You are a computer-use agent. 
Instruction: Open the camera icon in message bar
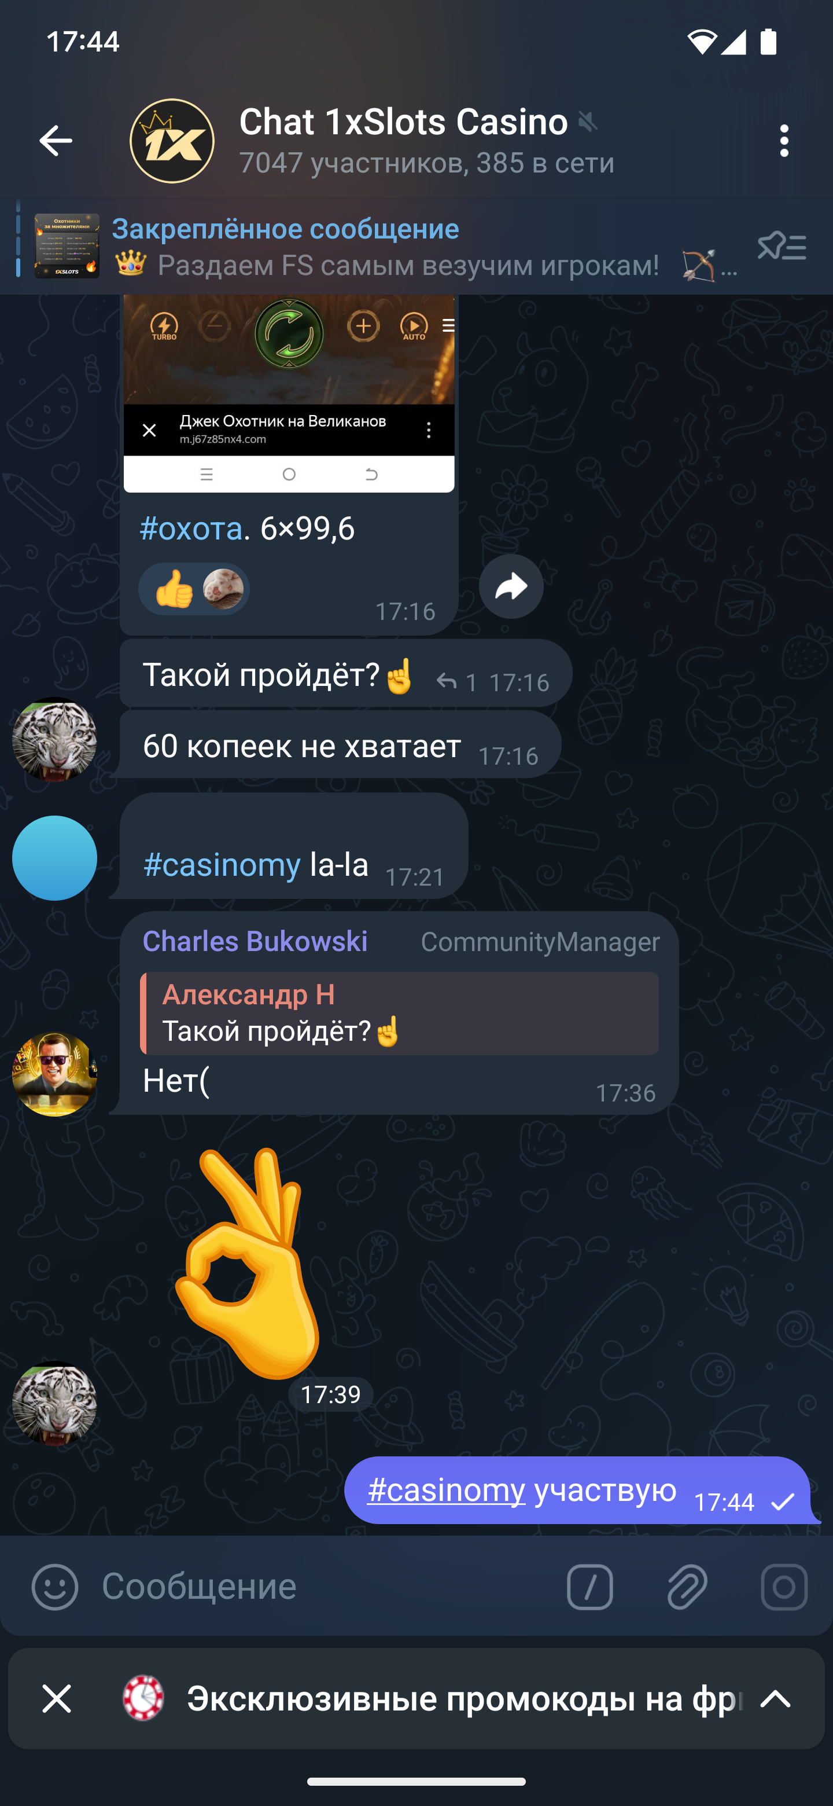pos(784,1587)
